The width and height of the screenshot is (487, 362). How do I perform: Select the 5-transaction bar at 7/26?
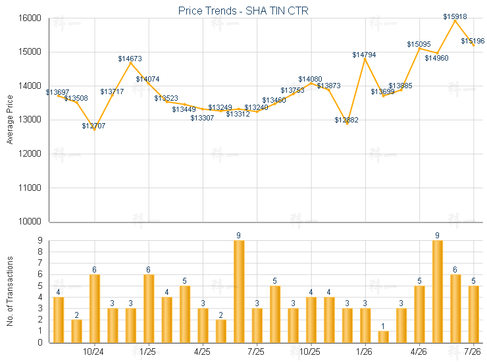(473, 314)
